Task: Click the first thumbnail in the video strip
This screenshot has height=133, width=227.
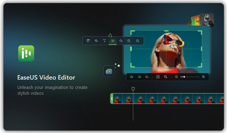Action: pyautogui.click(x=118, y=99)
